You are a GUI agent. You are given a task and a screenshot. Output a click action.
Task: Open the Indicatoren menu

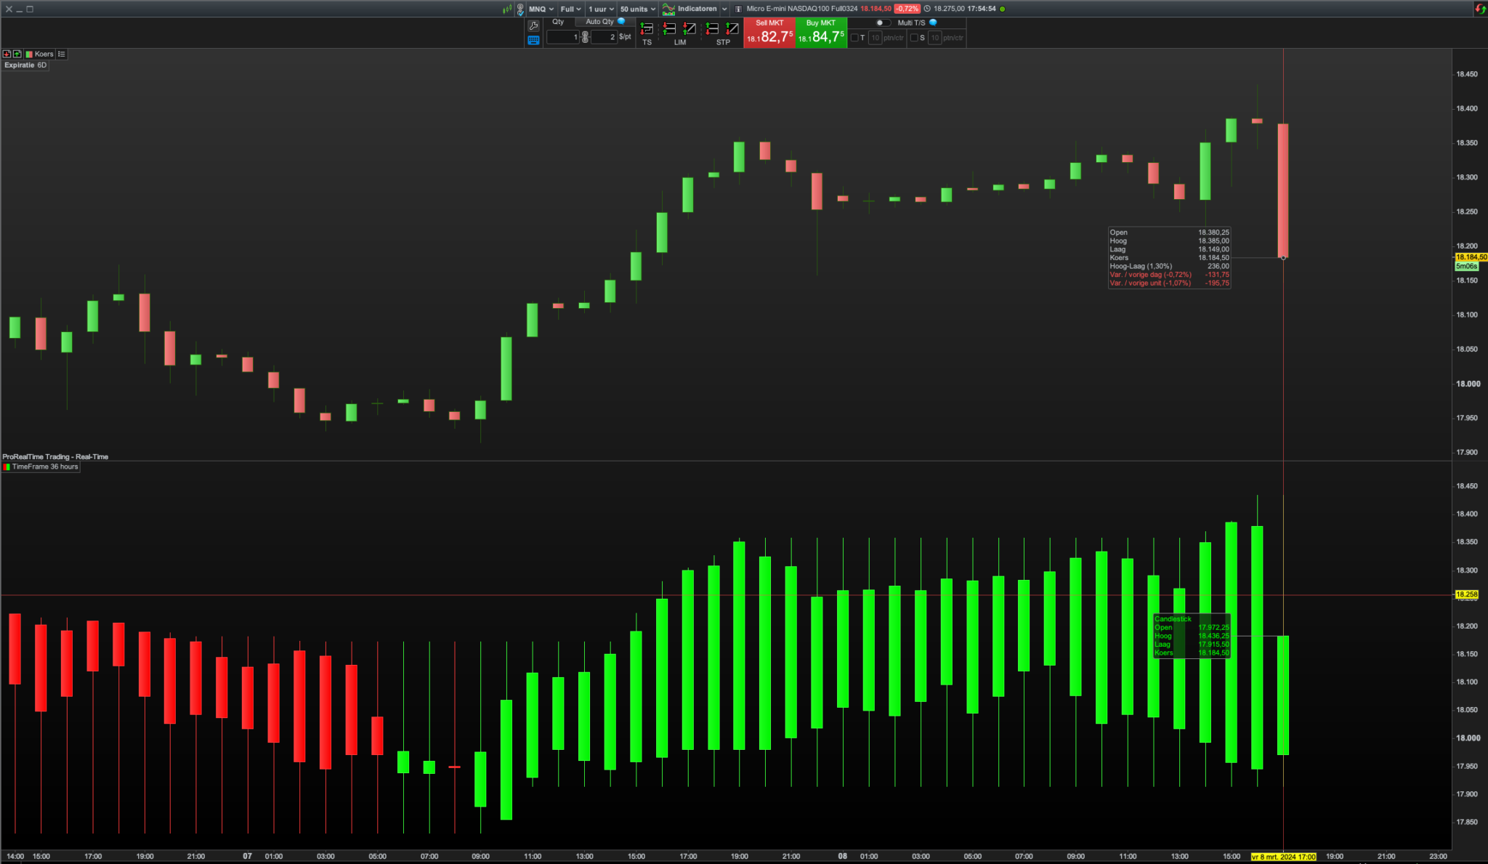(696, 9)
